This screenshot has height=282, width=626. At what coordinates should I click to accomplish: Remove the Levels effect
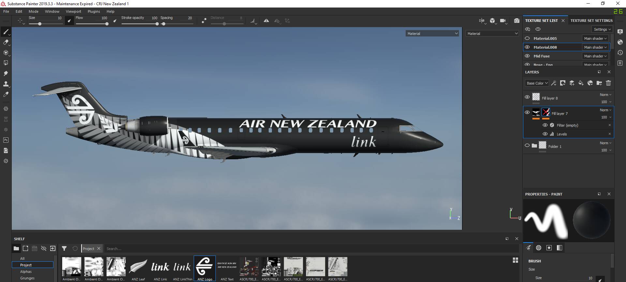(x=609, y=134)
